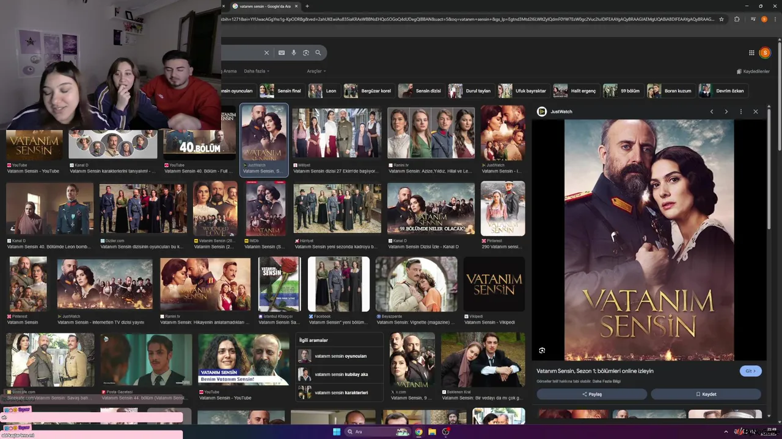Screen dimensions: 782x439
Task: Open Windows Start menu
Action: 337,432
